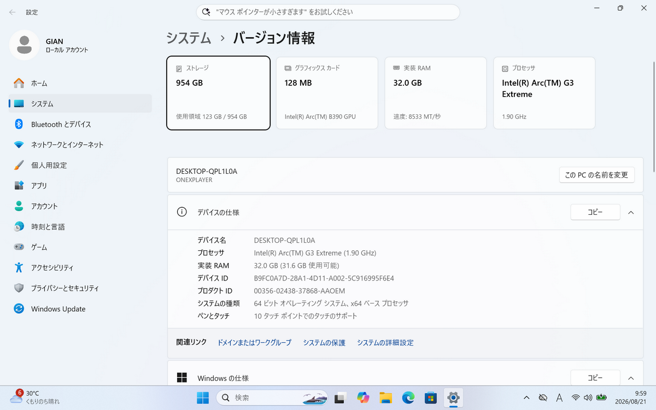656x410 pixels.
Task: Open アカウント settings
Action: (80, 206)
